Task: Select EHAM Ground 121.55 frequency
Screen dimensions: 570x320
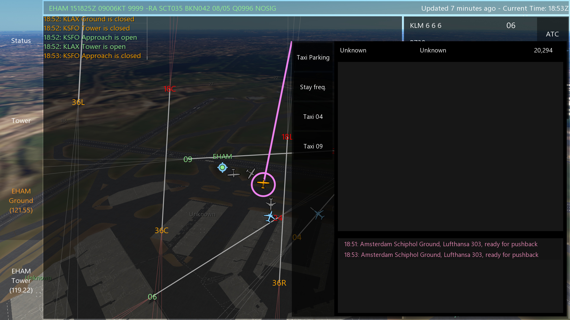Action: pos(21,201)
